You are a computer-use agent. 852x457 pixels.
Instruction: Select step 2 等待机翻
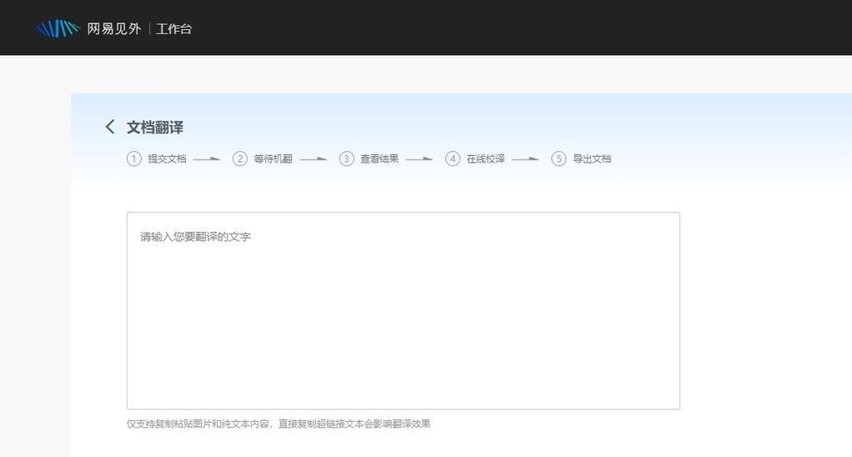263,158
